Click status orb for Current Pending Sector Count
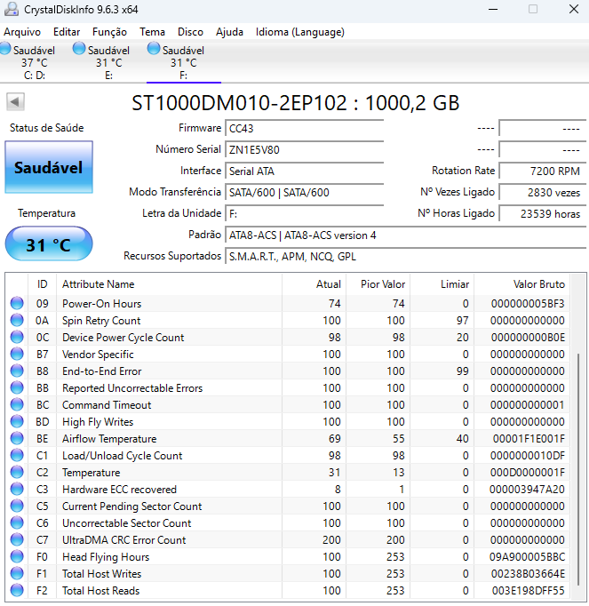Screen dimensions: 589x606 pos(17,506)
